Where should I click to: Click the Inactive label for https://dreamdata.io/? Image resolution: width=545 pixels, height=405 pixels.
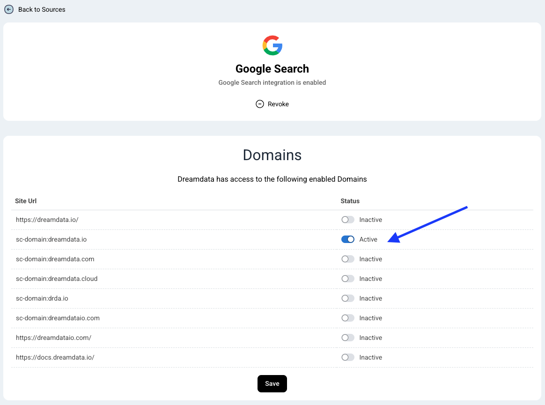(x=370, y=220)
